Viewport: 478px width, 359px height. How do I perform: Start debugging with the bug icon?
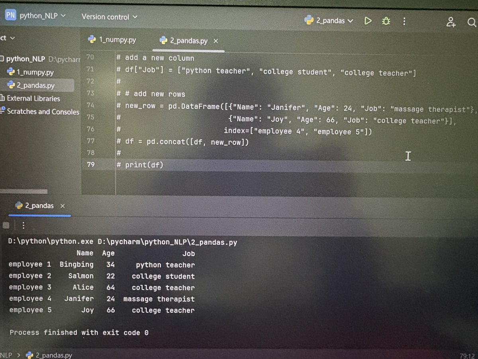click(x=386, y=21)
